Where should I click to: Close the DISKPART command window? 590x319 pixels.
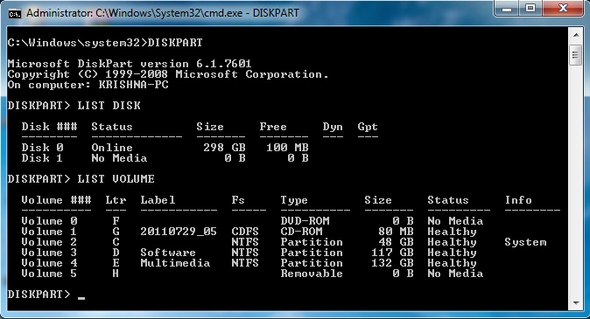click(563, 8)
